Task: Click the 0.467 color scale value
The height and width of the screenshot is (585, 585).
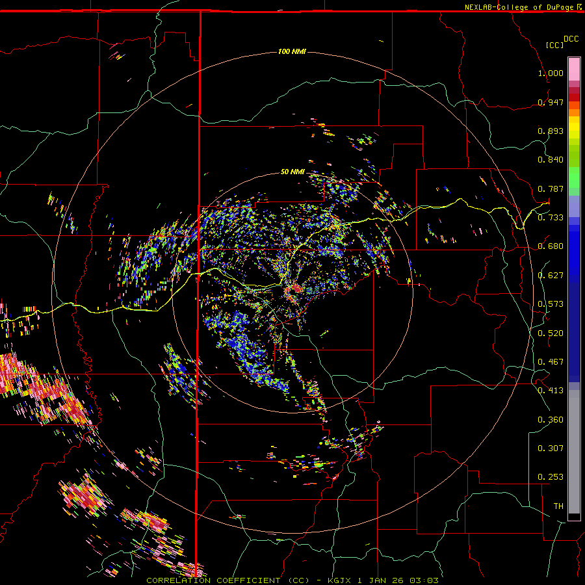Action: (551, 362)
